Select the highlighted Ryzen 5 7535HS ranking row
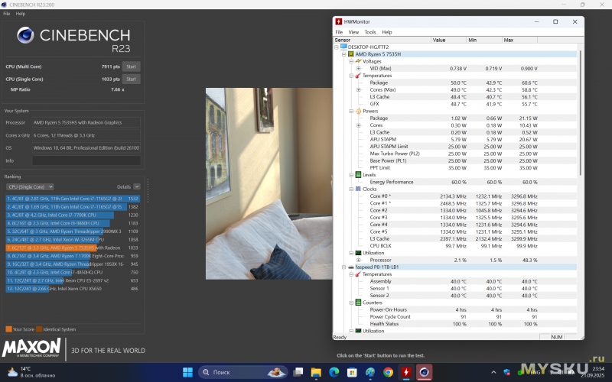Screen dimensions: 612x382 73,248
